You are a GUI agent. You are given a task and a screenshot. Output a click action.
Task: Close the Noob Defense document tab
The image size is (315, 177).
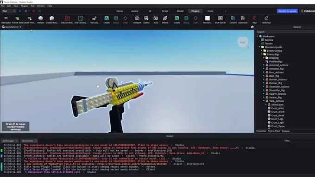point(20,27)
